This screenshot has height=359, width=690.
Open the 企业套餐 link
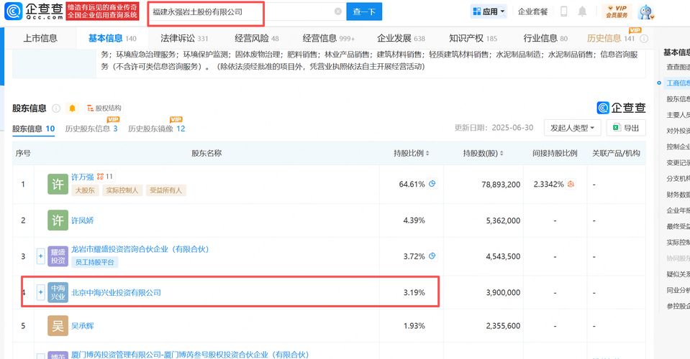click(x=532, y=11)
